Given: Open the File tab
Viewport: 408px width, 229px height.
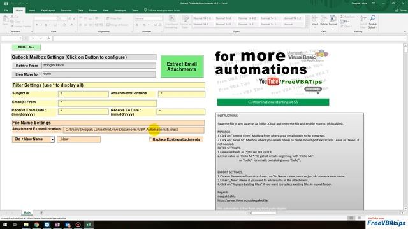Looking at the screenshot, I should point(6,10).
